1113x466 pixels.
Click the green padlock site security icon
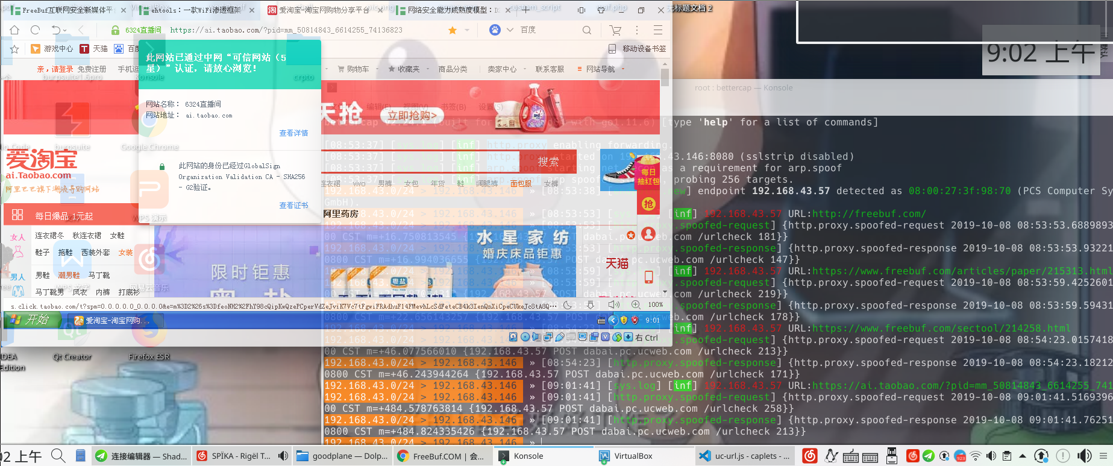pos(115,30)
